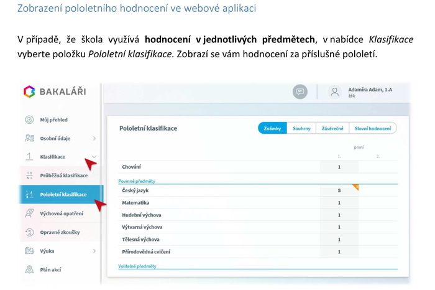Open Opravné zkoušky menu item
The width and height of the screenshot is (435, 290).
tap(60, 233)
